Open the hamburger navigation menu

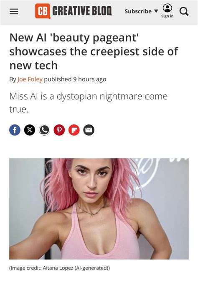pos(14,11)
